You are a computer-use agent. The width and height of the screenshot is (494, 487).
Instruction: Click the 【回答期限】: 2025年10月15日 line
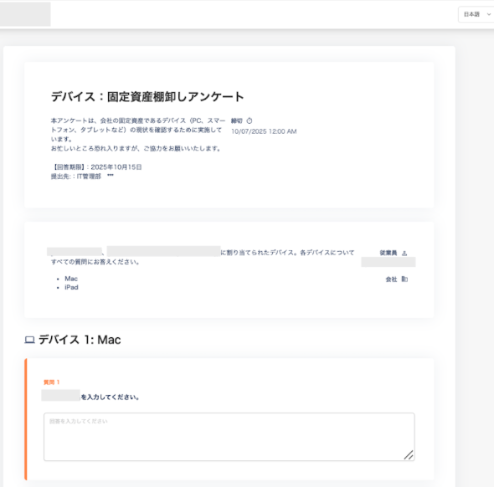[x=96, y=167]
